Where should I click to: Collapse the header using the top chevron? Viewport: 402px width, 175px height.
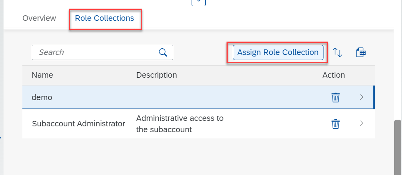click(x=199, y=2)
